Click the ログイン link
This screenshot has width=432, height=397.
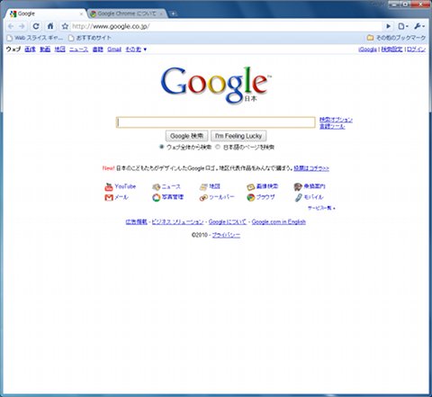(416, 50)
